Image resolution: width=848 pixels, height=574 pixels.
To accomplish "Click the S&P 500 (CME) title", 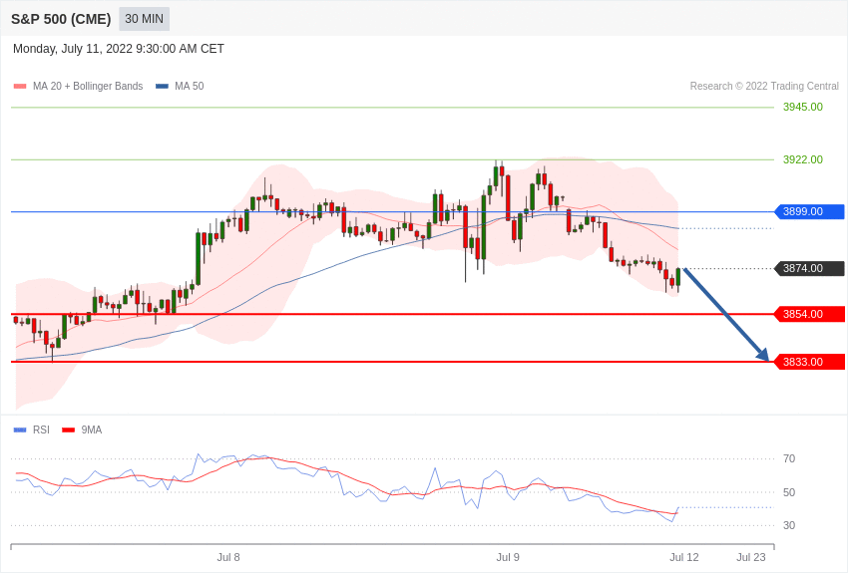I will tap(61, 19).
